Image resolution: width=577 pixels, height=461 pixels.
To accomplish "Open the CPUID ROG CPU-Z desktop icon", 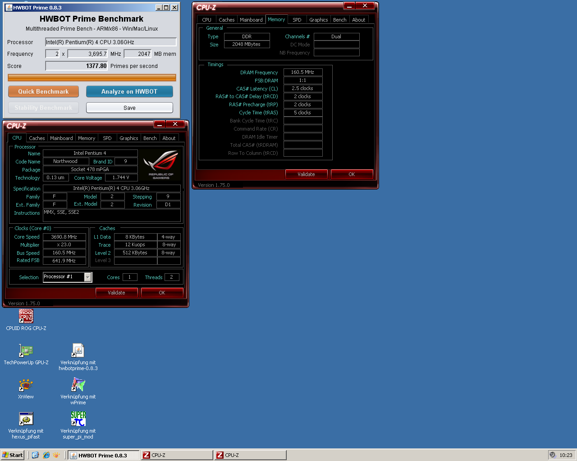I will coord(26,316).
